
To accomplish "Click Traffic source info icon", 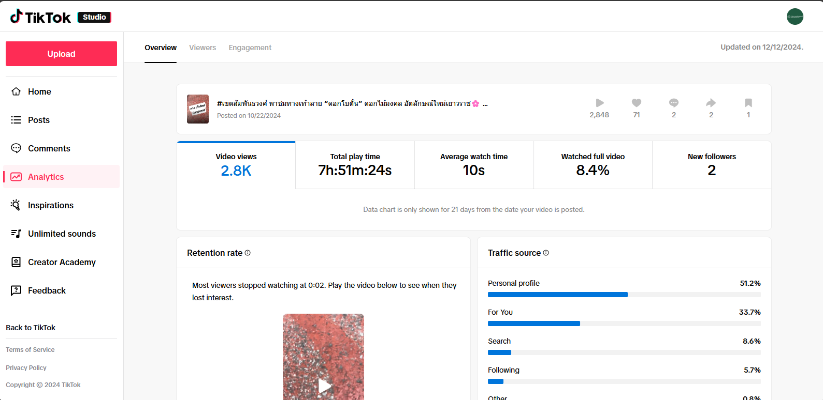I will [546, 253].
